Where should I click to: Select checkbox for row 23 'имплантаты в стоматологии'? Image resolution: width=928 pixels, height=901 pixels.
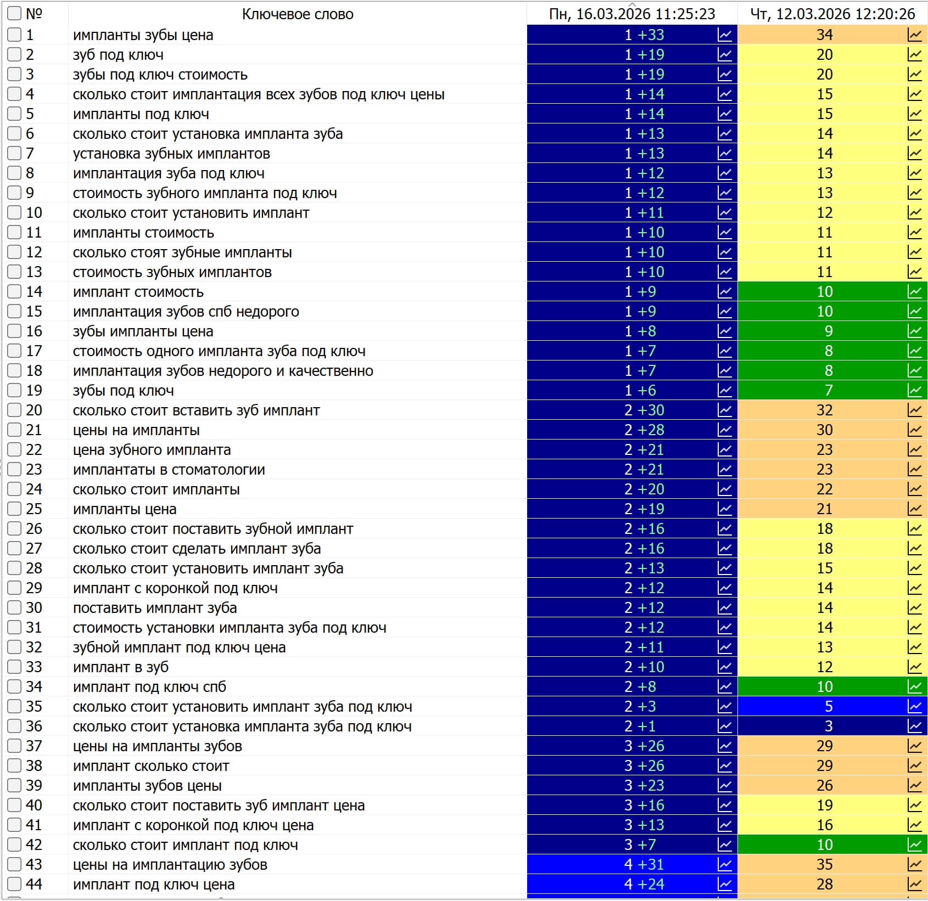coord(14,470)
